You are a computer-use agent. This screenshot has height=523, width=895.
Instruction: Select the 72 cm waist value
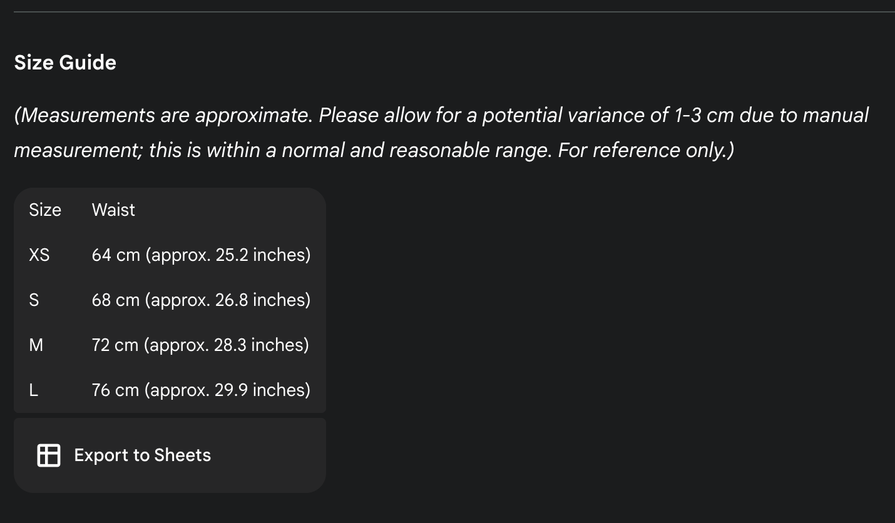[x=200, y=345]
